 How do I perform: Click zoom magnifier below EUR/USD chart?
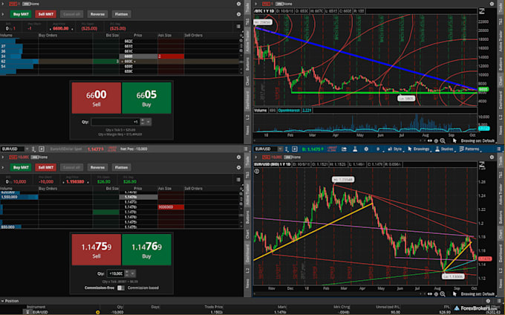pyautogui.click(x=443, y=294)
